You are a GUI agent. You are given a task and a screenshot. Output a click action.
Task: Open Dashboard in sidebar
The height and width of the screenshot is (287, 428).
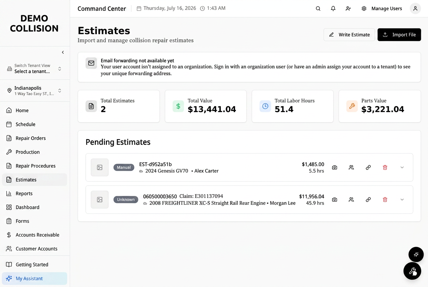point(35,207)
